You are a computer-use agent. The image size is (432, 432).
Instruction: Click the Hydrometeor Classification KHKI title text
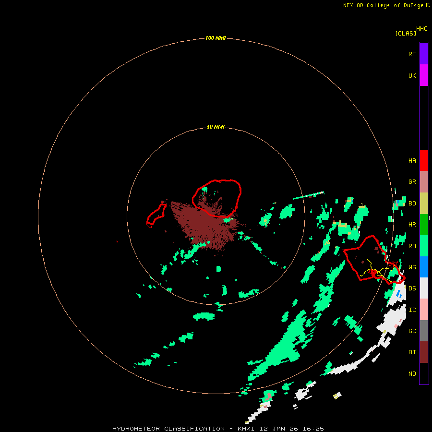[x=218, y=429]
